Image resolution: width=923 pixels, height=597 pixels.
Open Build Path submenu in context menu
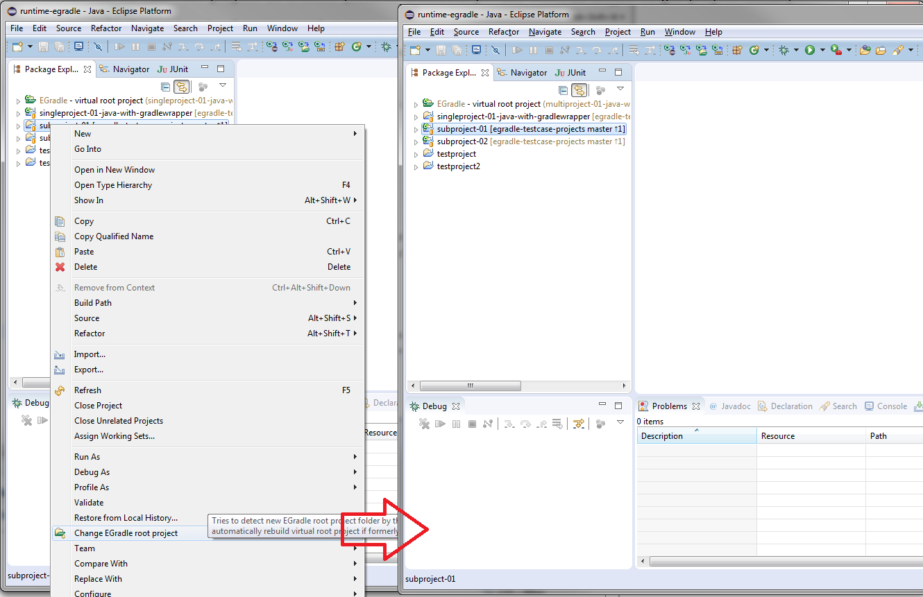(x=208, y=303)
